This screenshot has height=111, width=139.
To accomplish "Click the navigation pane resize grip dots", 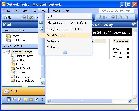I will click(x=23, y=86).
